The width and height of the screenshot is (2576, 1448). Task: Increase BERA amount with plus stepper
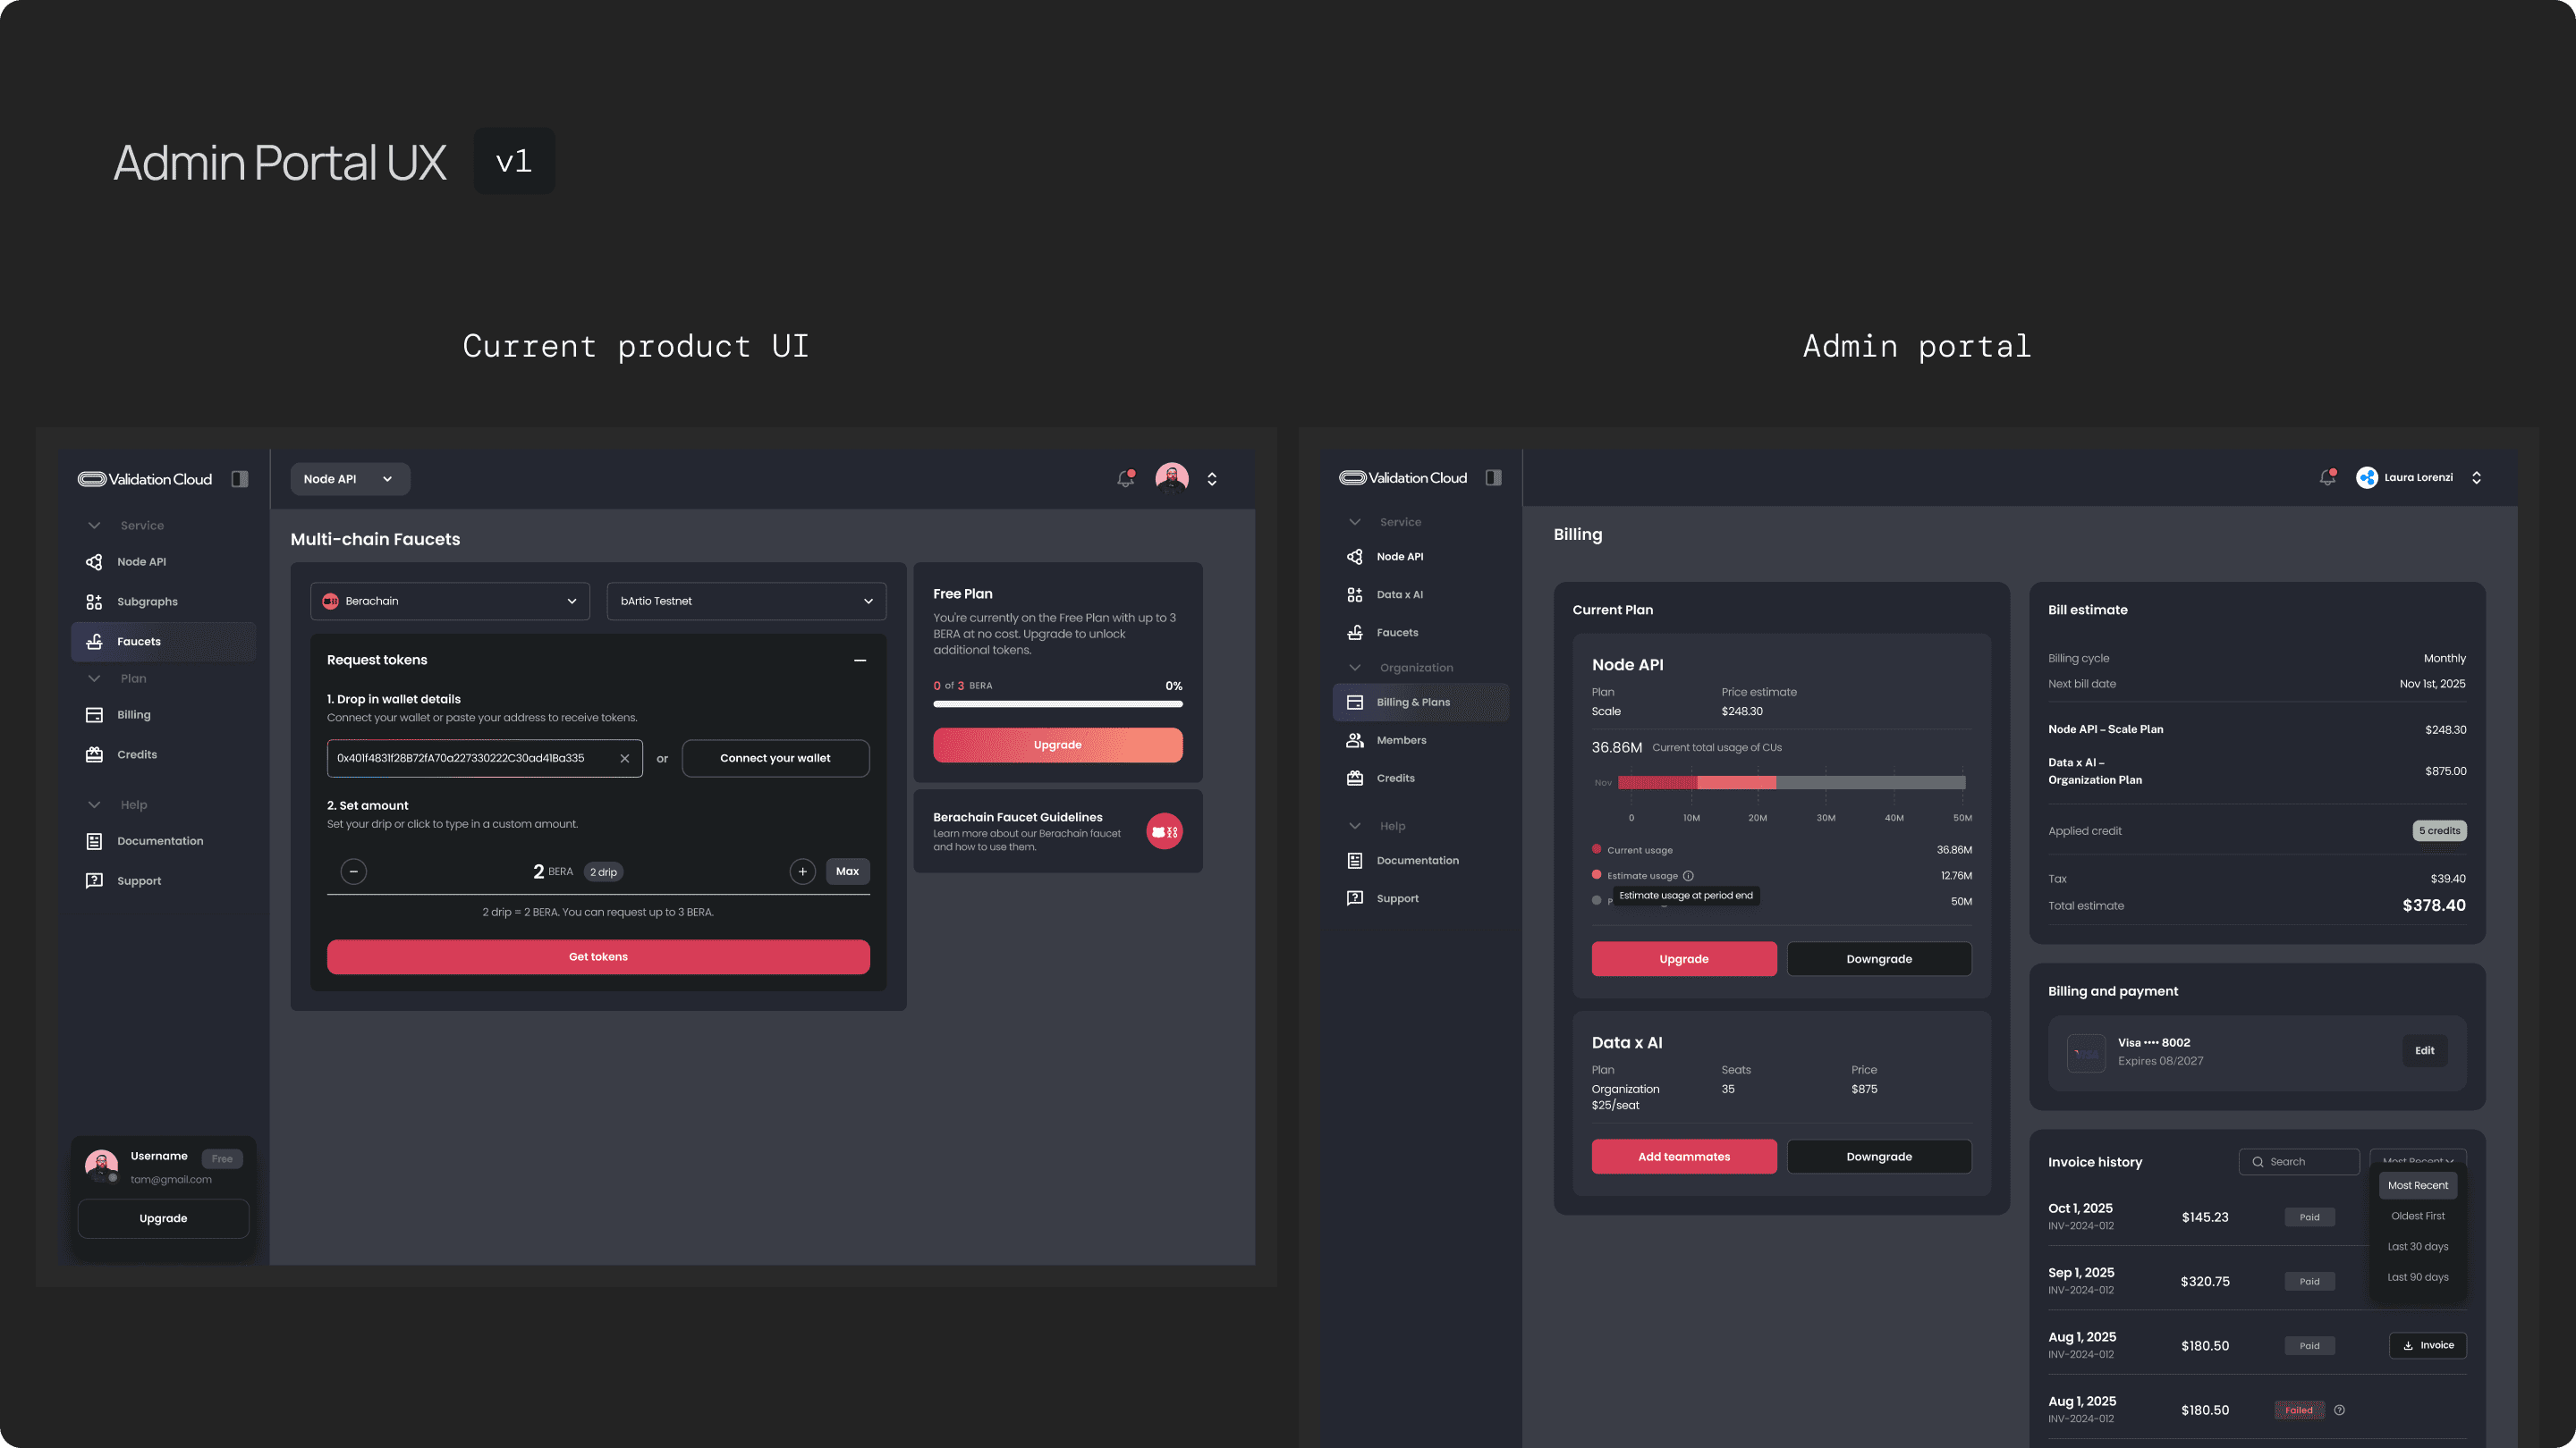802,871
